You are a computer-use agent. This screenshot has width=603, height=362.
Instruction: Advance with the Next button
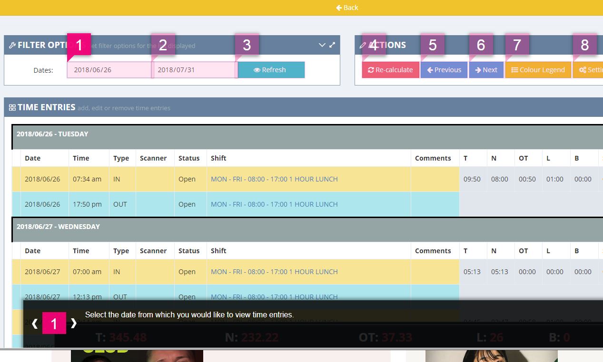486,70
